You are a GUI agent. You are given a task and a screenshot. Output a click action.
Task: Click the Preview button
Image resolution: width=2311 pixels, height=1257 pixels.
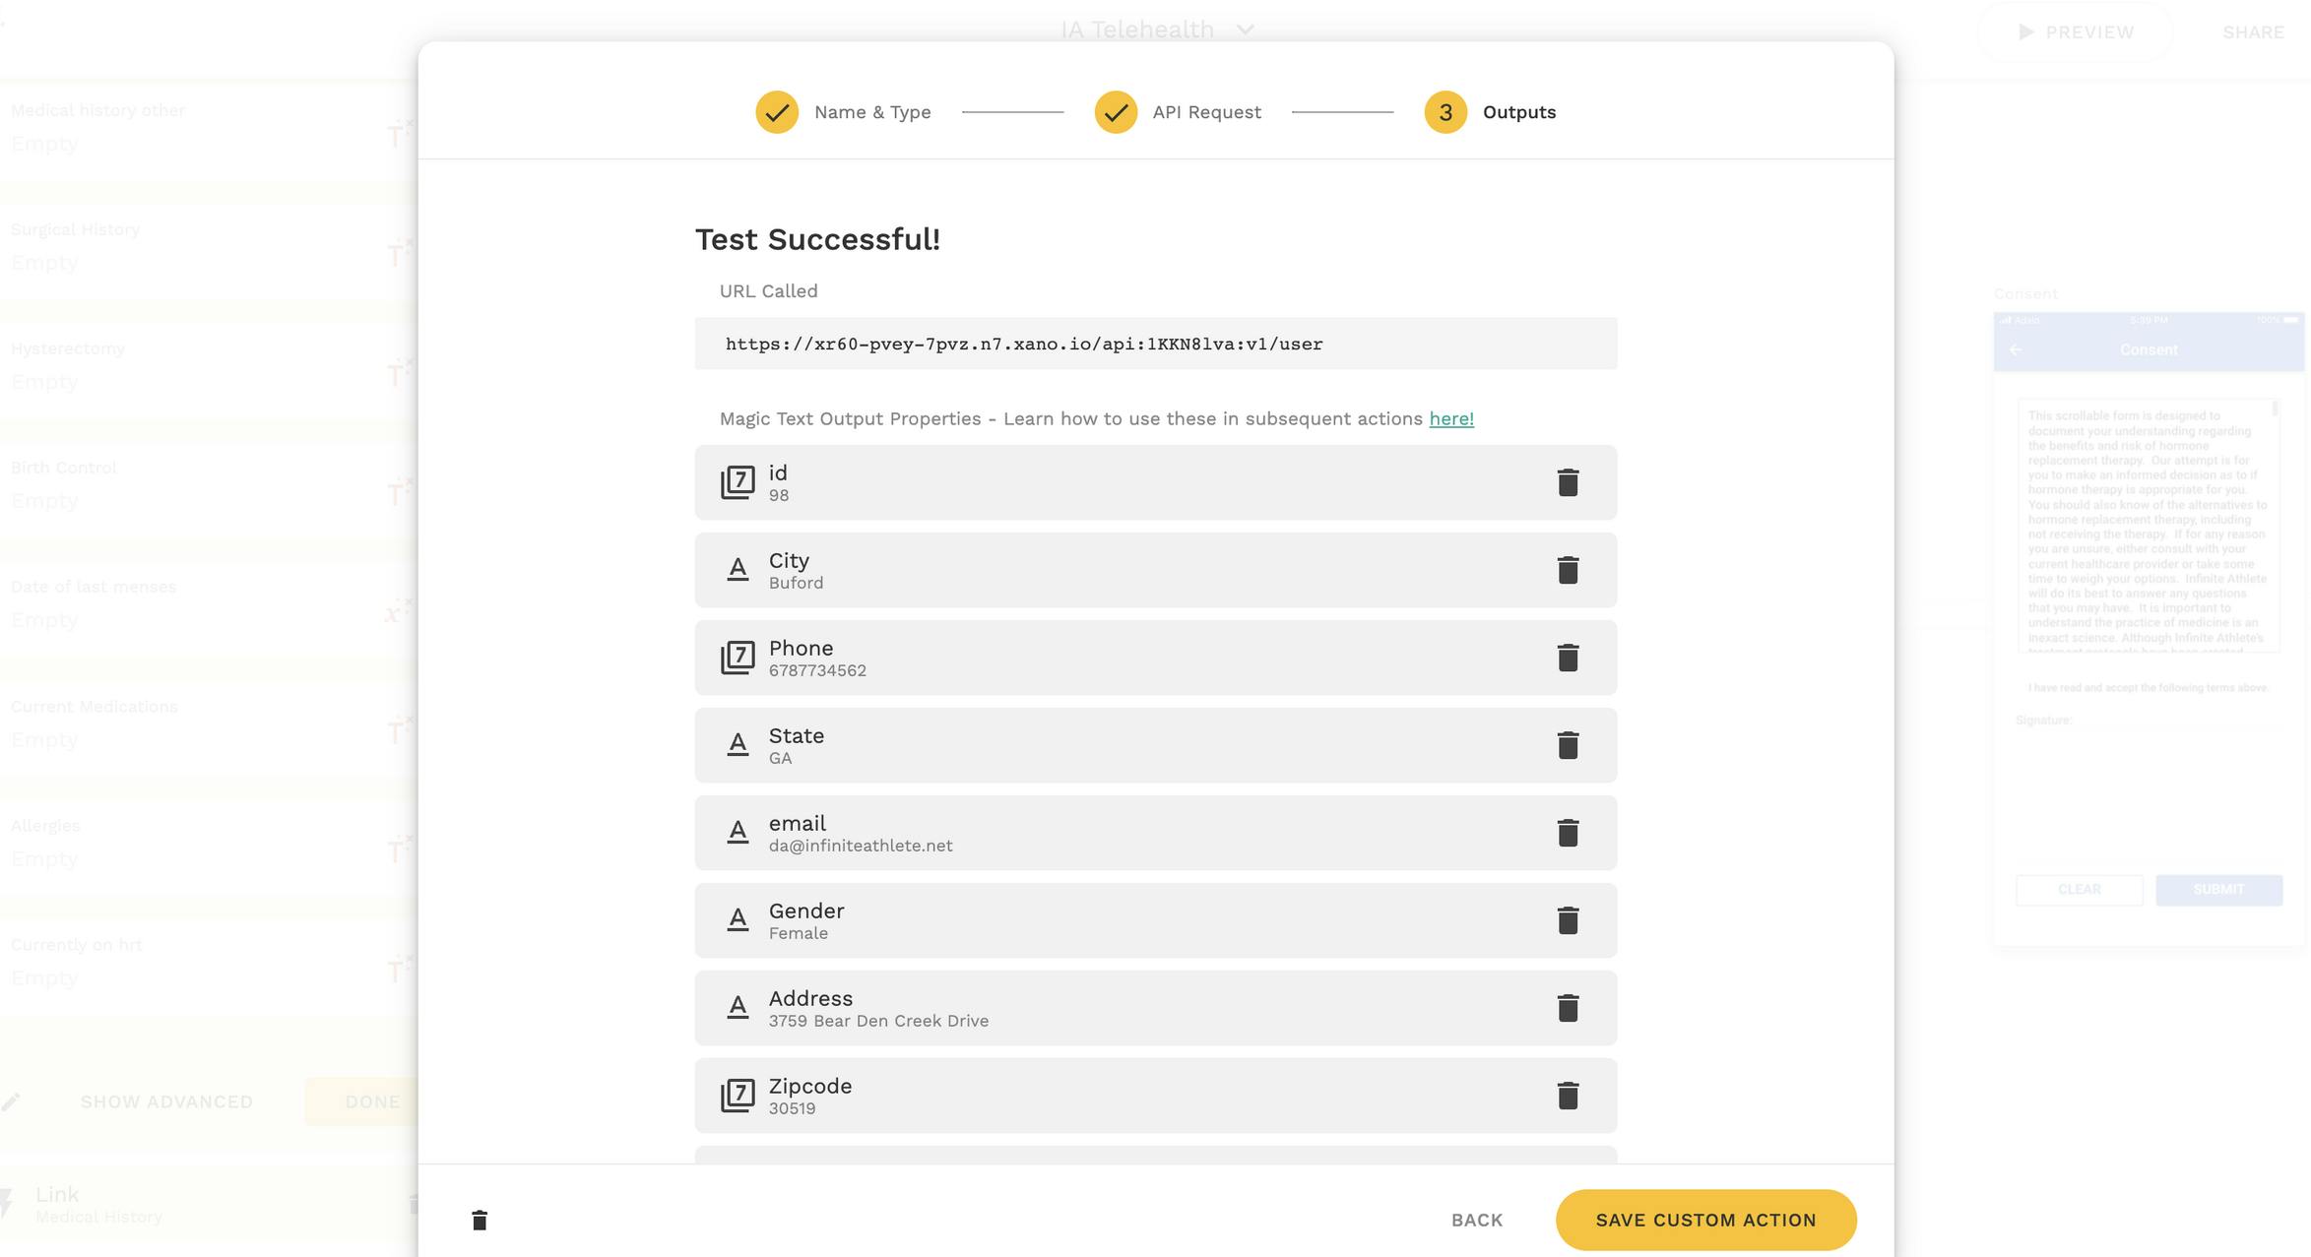(2076, 32)
